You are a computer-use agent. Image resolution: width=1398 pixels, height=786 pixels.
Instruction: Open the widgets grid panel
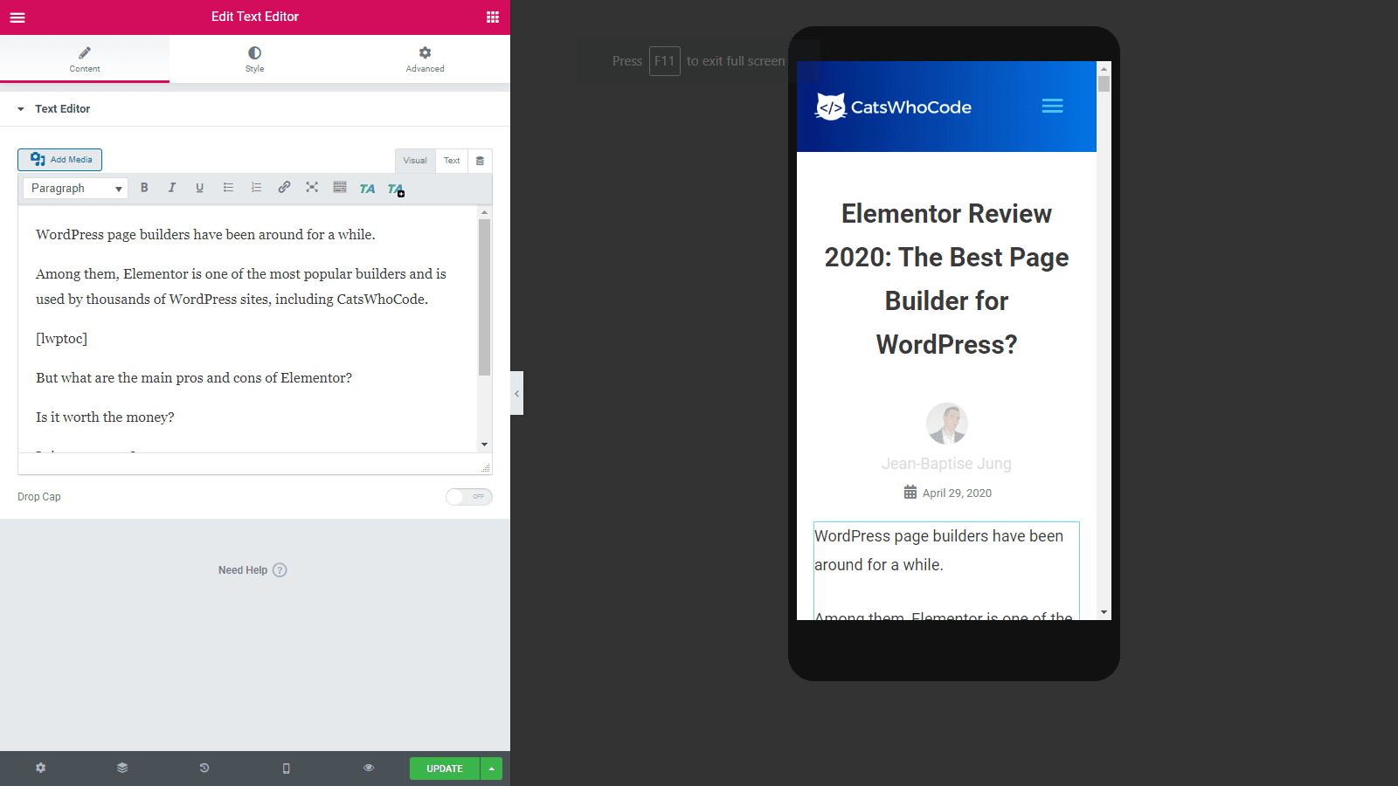coord(493,17)
